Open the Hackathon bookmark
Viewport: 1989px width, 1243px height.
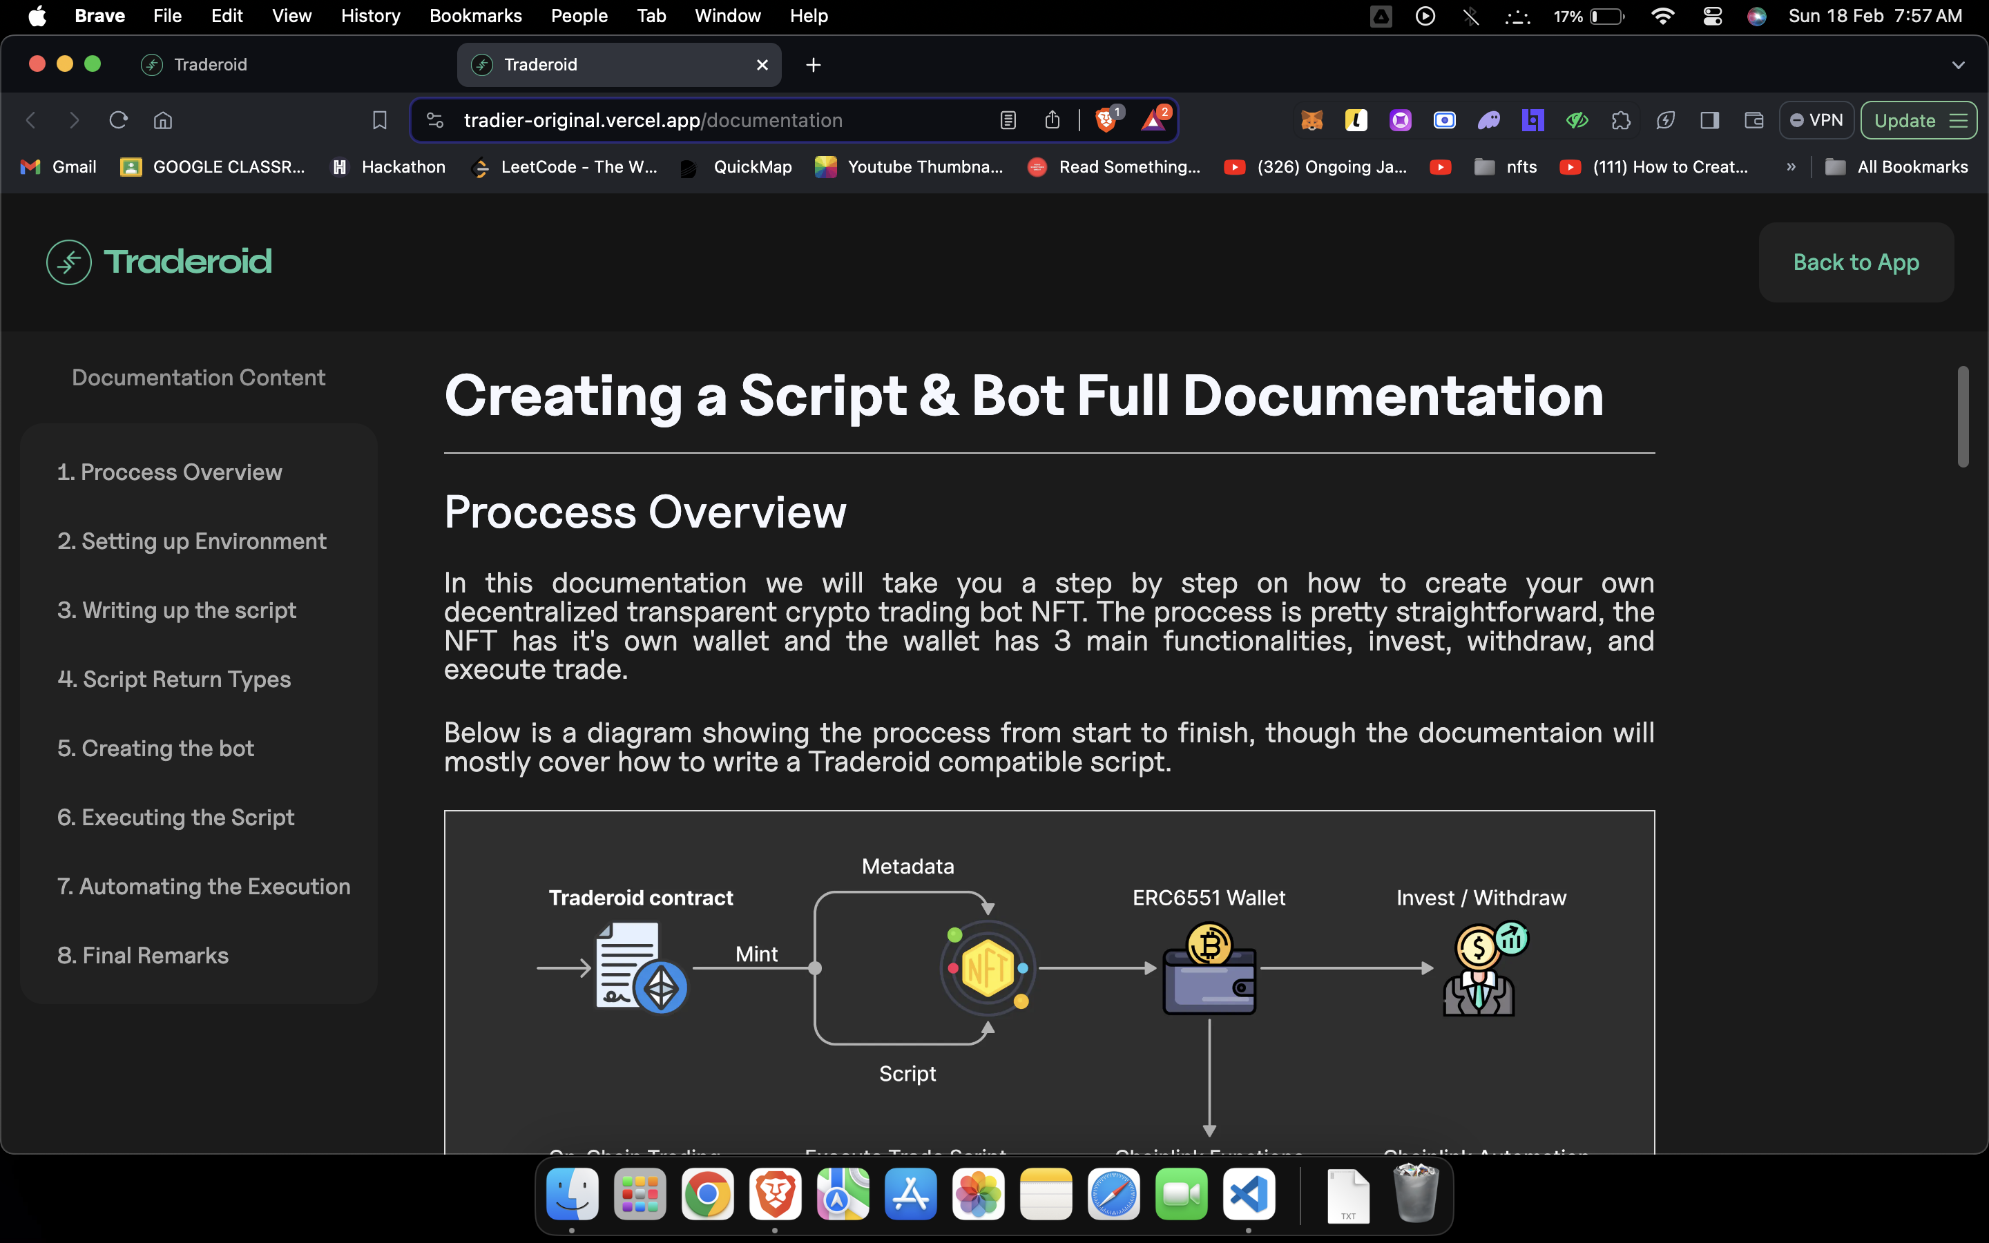coord(388,167)
